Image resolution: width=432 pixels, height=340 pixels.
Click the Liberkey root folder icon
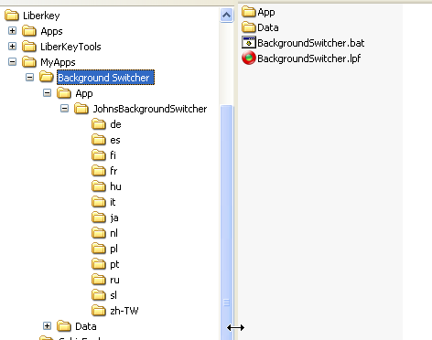click(12, 16)
